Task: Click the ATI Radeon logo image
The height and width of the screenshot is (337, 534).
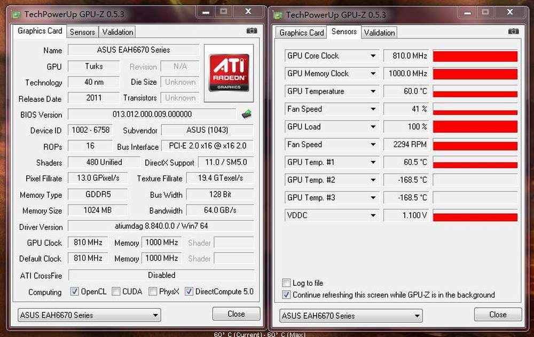Action: 229,73
